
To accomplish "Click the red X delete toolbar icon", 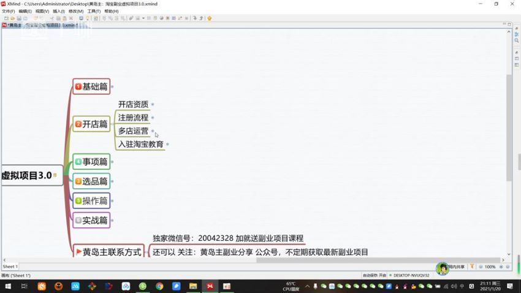I will click(70, 18).
